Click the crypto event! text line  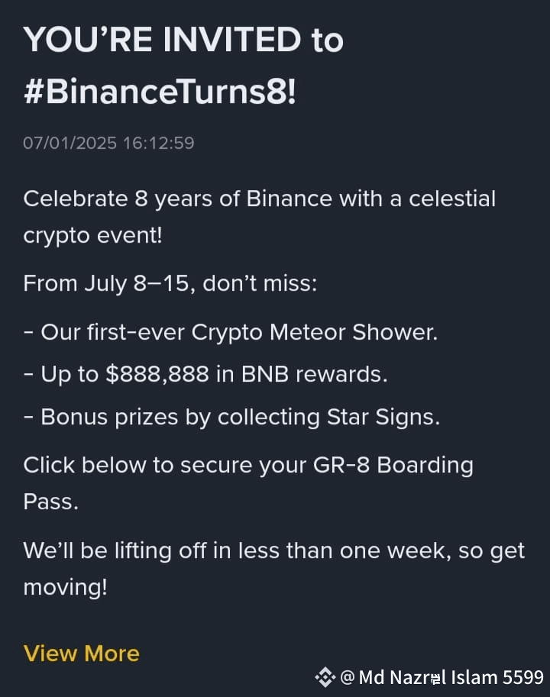coord(92,236)
